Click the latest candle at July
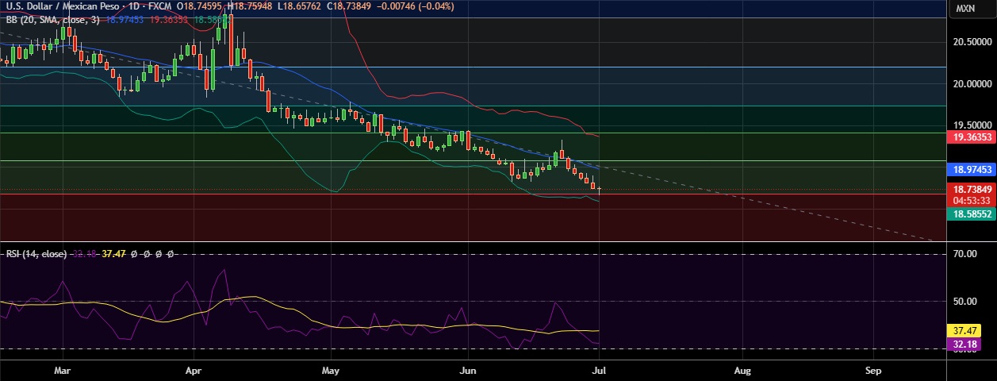997x381 pixels. [599, 190]
